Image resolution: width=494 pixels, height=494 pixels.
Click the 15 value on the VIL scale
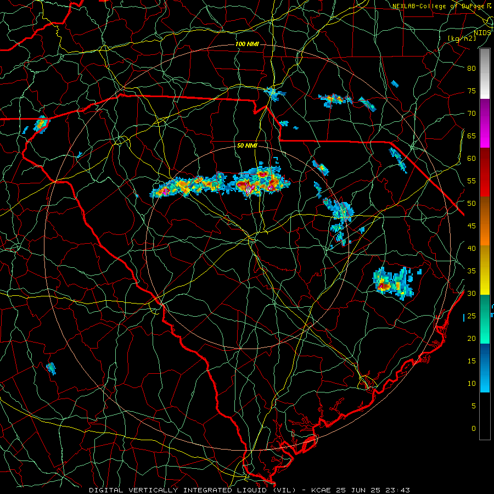pyautogui.click(x=471, y=361)
